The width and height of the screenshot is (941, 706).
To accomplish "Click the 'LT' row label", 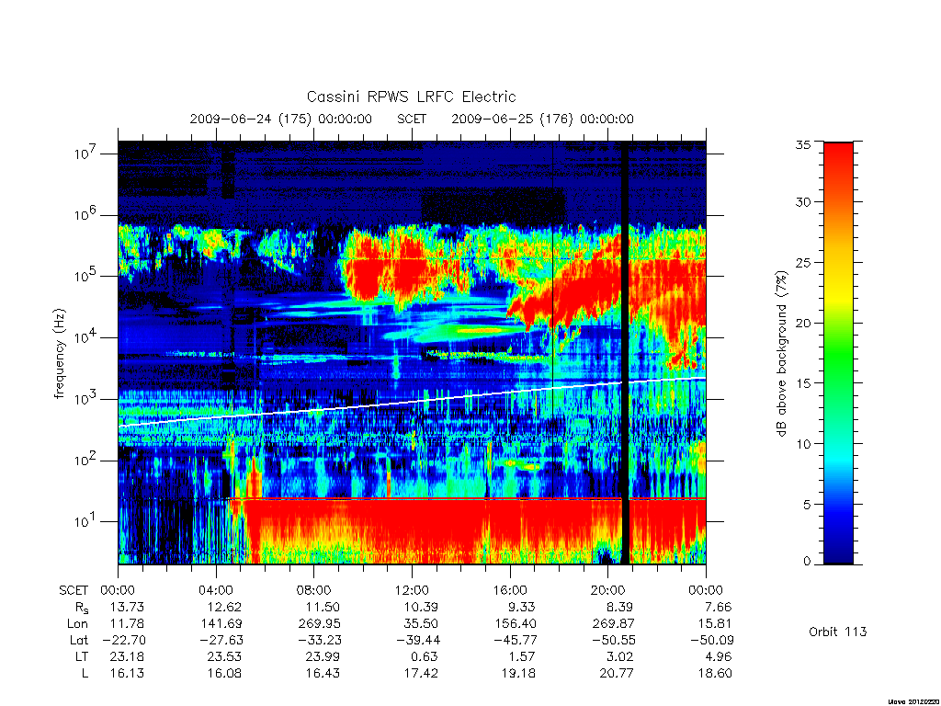I will (82, 656).
